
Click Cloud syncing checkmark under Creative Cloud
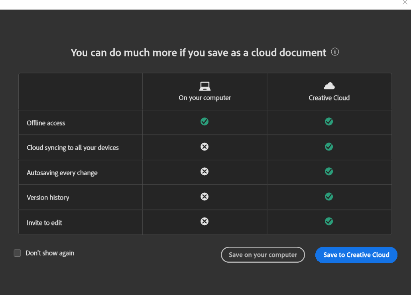[x=329, y=147]
